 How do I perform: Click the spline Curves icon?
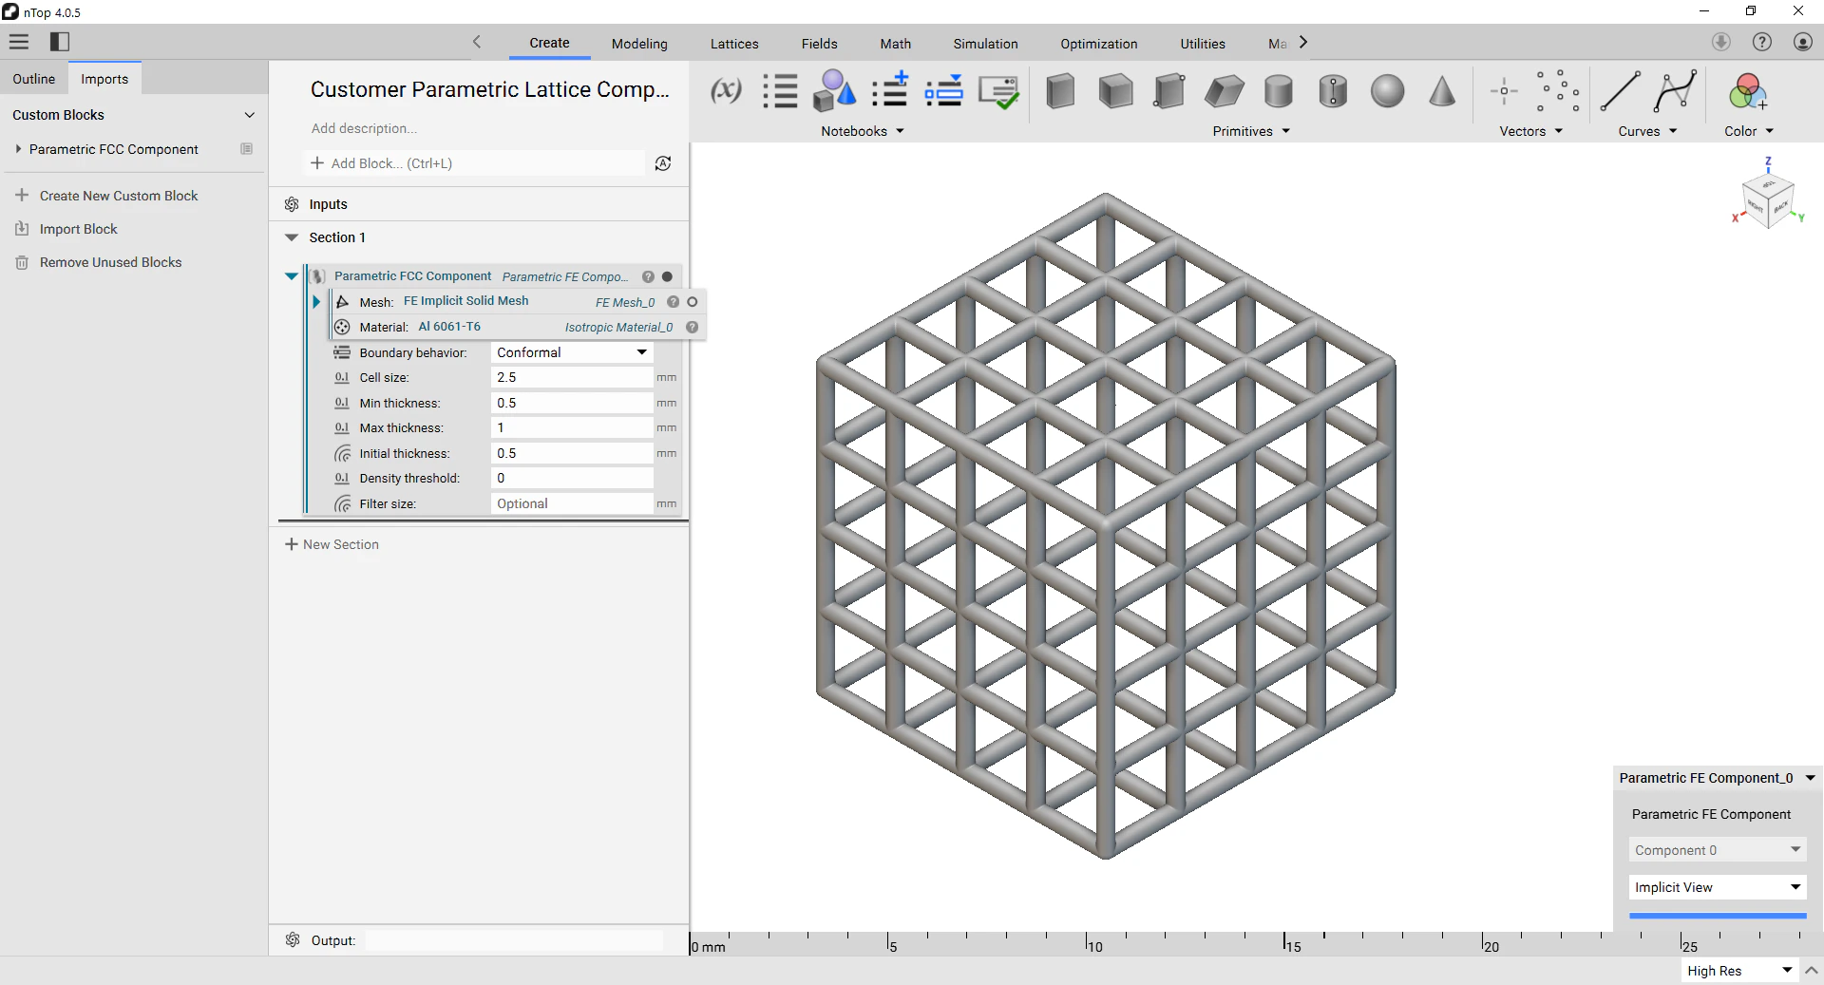pos(1675,91)
